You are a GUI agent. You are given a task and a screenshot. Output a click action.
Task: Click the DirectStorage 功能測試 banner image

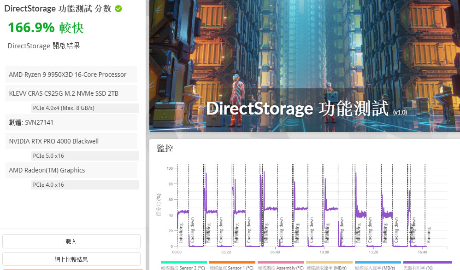click(x=304, y=64)
